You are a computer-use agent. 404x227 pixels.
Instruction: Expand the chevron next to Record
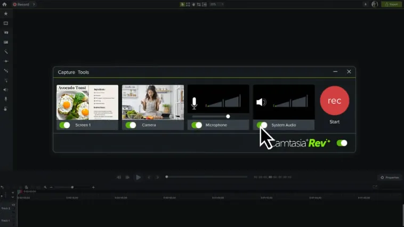[x=34, y=4]
